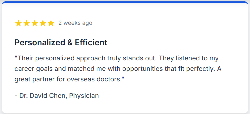Click the reviewer name "Dr. David Chen"
Screen dimensions: 250x114
(x=43, y=95)
